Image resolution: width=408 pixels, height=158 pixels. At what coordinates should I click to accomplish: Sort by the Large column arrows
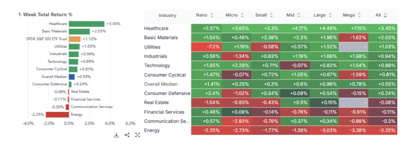point(330,15)
